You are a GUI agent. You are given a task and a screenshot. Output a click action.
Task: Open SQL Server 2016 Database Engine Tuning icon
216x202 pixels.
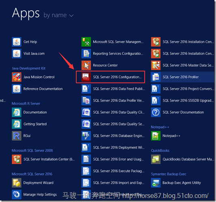(x=86, y=136)
